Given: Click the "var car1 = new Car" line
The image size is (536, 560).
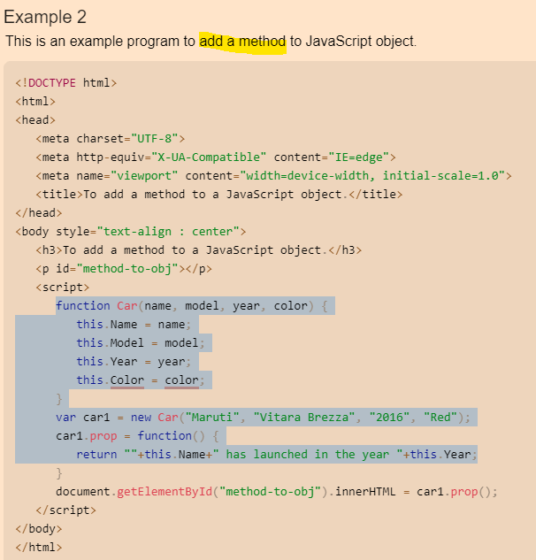Looking at the screenshot, I should pyautogui.click(x=264, y=417).
